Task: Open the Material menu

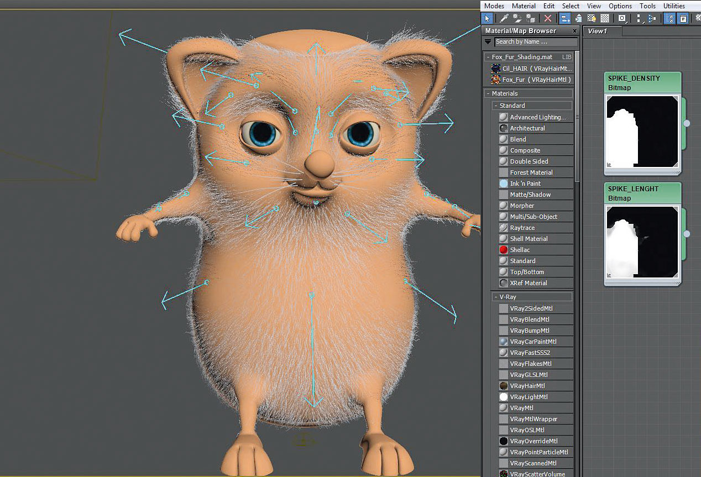Action: click(524, 6)
